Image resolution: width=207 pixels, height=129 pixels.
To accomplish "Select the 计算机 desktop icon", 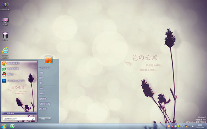I will point(5,21).
